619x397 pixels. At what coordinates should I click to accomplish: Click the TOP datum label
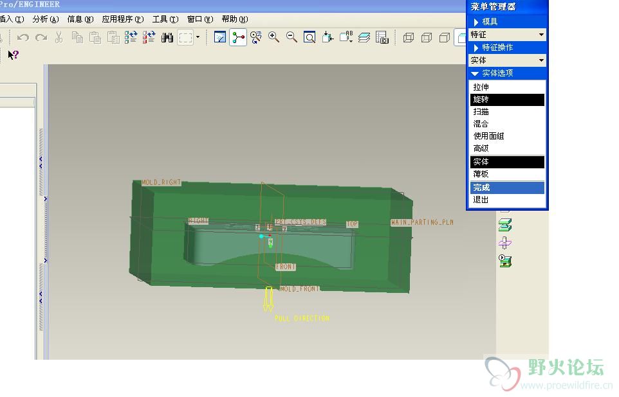(352, 224)
